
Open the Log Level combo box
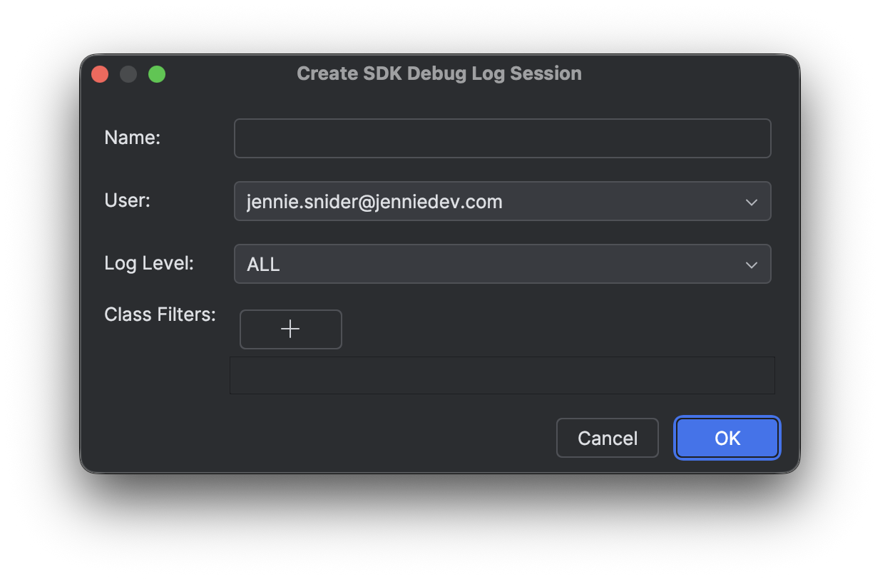tap(503, 264)
